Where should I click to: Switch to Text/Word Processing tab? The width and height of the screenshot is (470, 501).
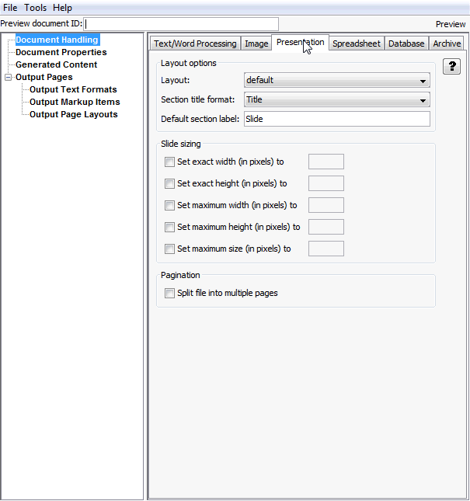coord(195,43)
